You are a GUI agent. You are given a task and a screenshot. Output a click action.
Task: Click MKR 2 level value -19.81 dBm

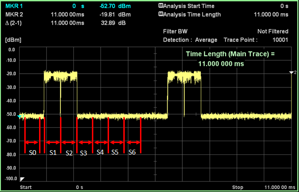click(115, 14)
